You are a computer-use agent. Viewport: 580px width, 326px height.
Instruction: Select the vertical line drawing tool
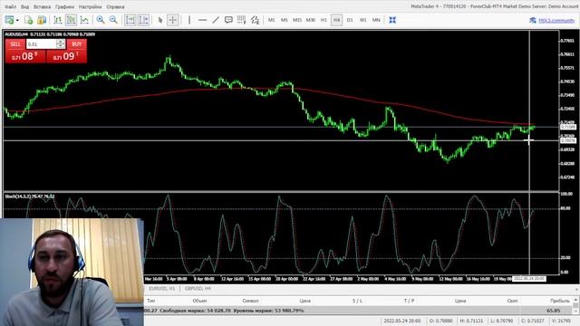point(189,20)
